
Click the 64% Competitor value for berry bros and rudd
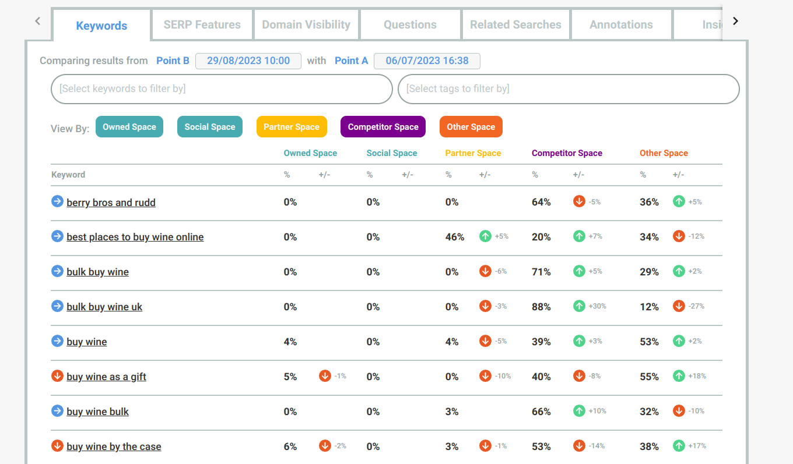[541, 202]
